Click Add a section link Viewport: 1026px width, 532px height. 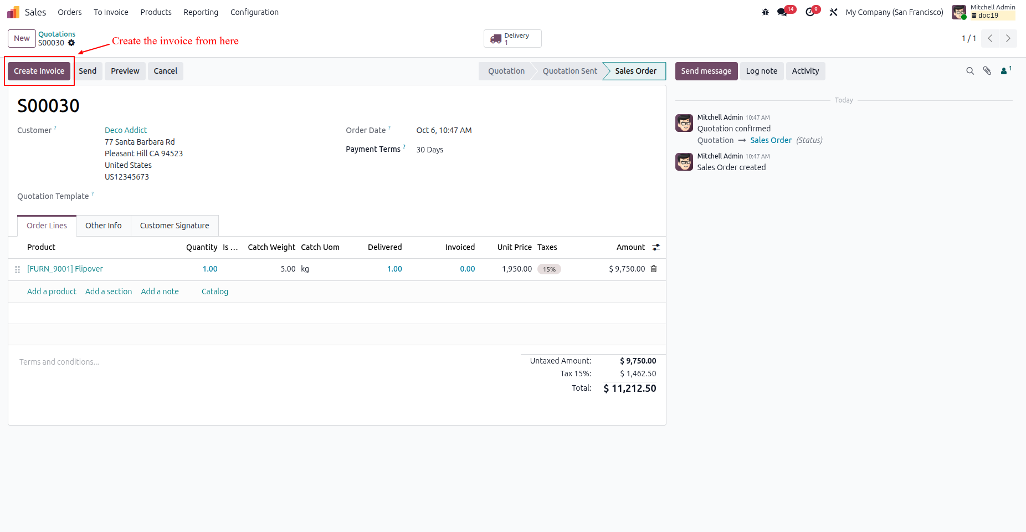[x=109, y=291]
